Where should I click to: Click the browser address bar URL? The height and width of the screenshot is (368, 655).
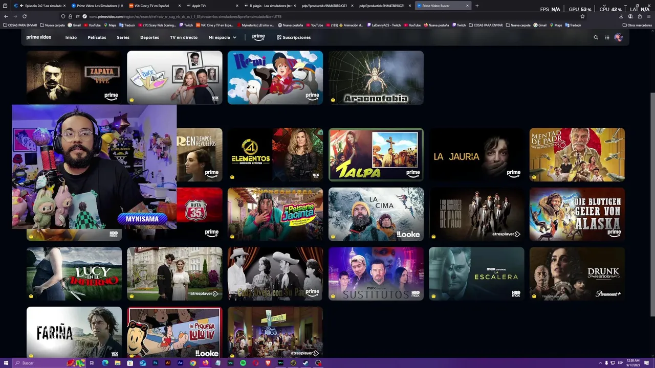185,16
